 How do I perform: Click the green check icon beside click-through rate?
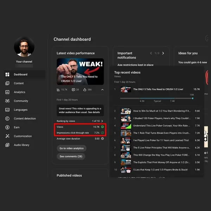[102, 133]
